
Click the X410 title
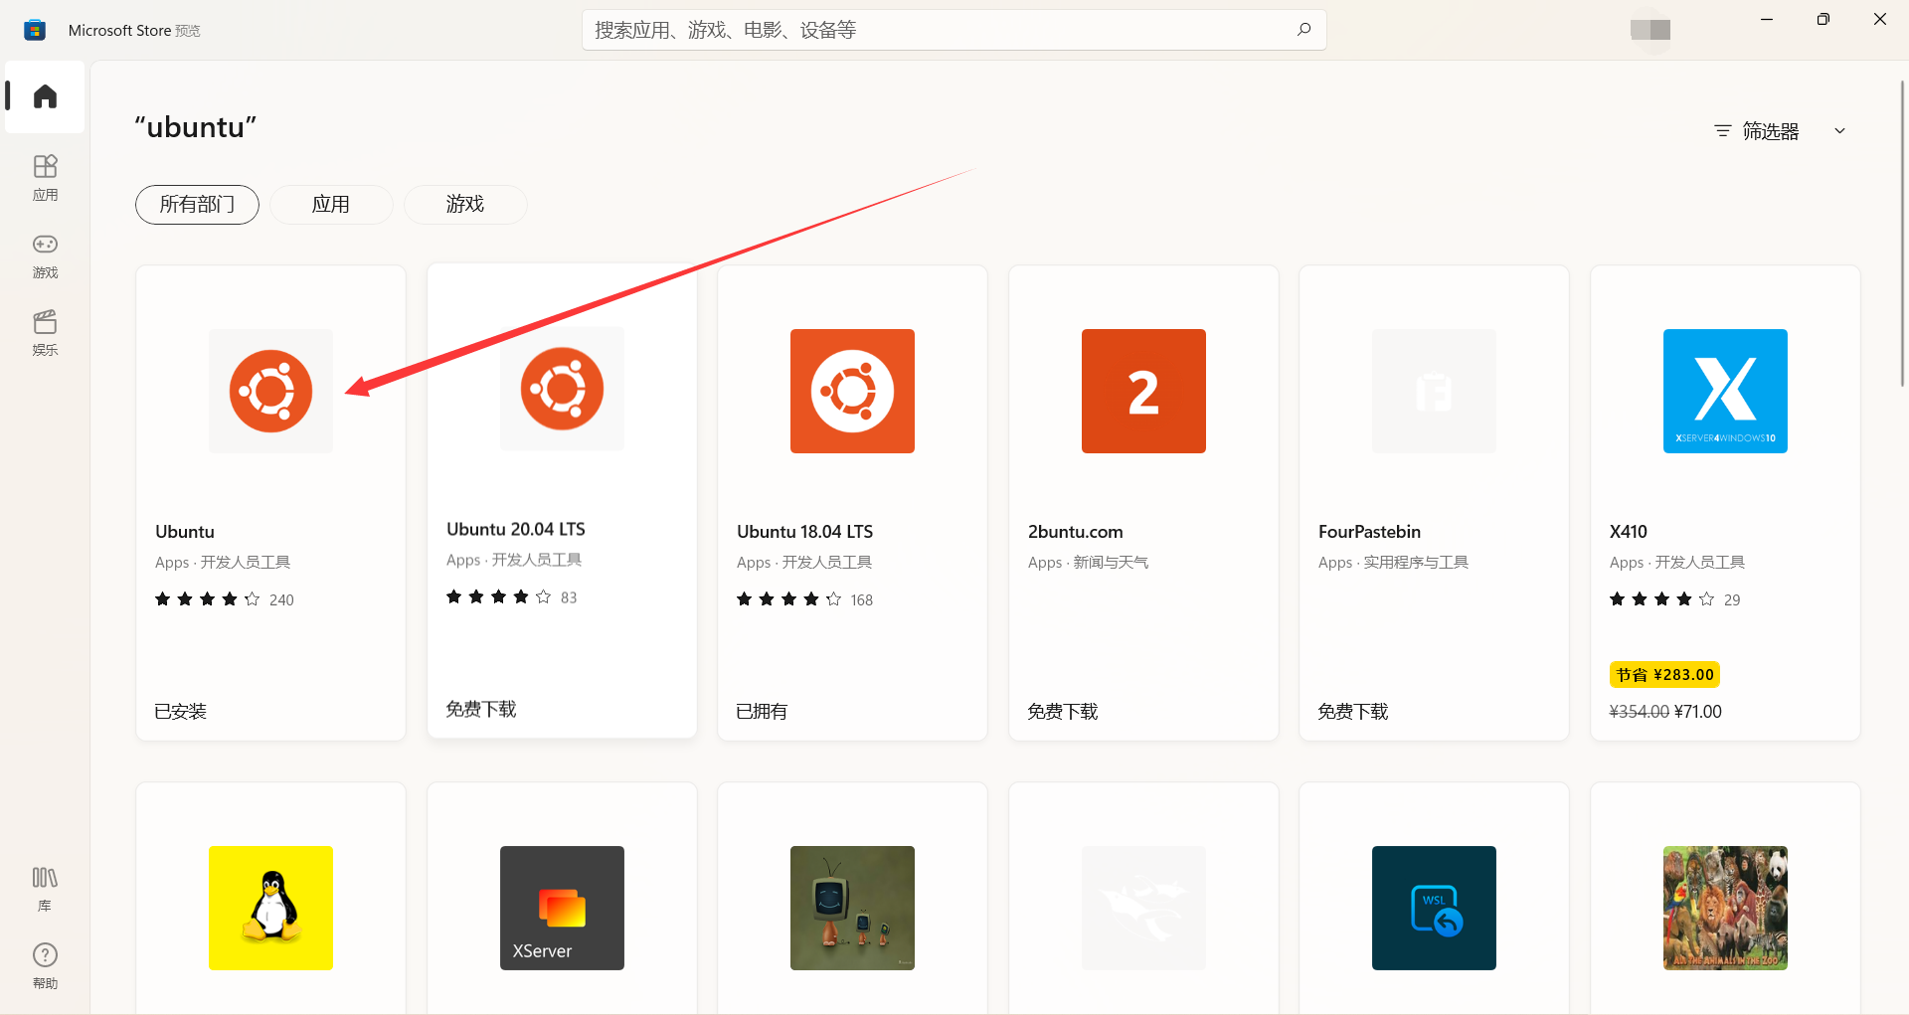1629,532
